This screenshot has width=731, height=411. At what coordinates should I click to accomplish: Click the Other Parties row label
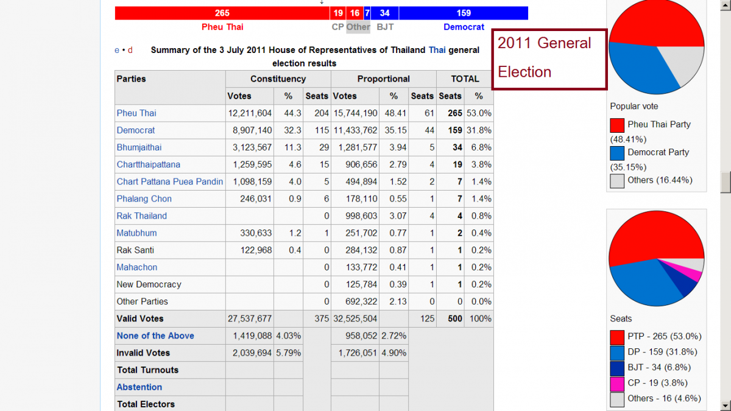pos(143,301)
